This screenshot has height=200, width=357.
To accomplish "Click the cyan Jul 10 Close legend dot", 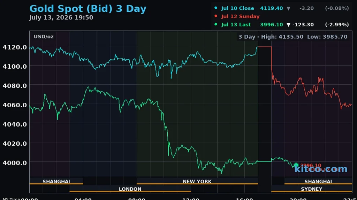I will point(215,8).
